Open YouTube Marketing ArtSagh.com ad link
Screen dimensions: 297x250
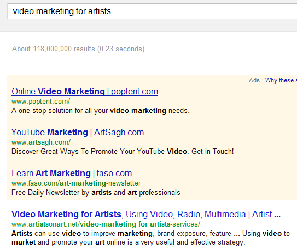(78, 132)
